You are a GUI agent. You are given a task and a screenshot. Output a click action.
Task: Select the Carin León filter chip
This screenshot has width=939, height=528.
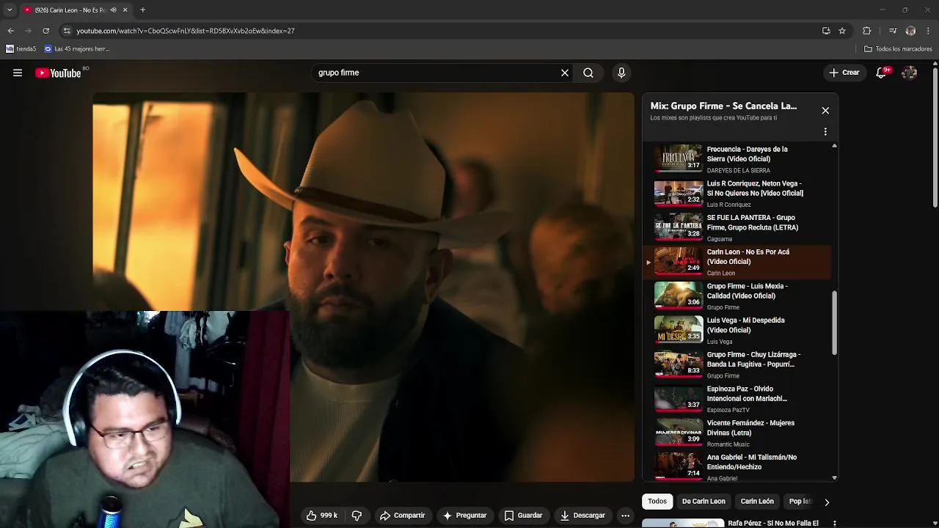click(757, 501)
